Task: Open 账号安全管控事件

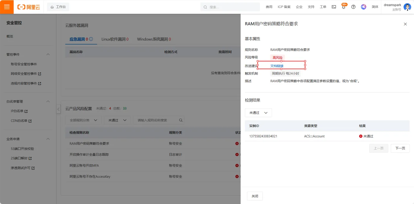Action: (24, 64)
